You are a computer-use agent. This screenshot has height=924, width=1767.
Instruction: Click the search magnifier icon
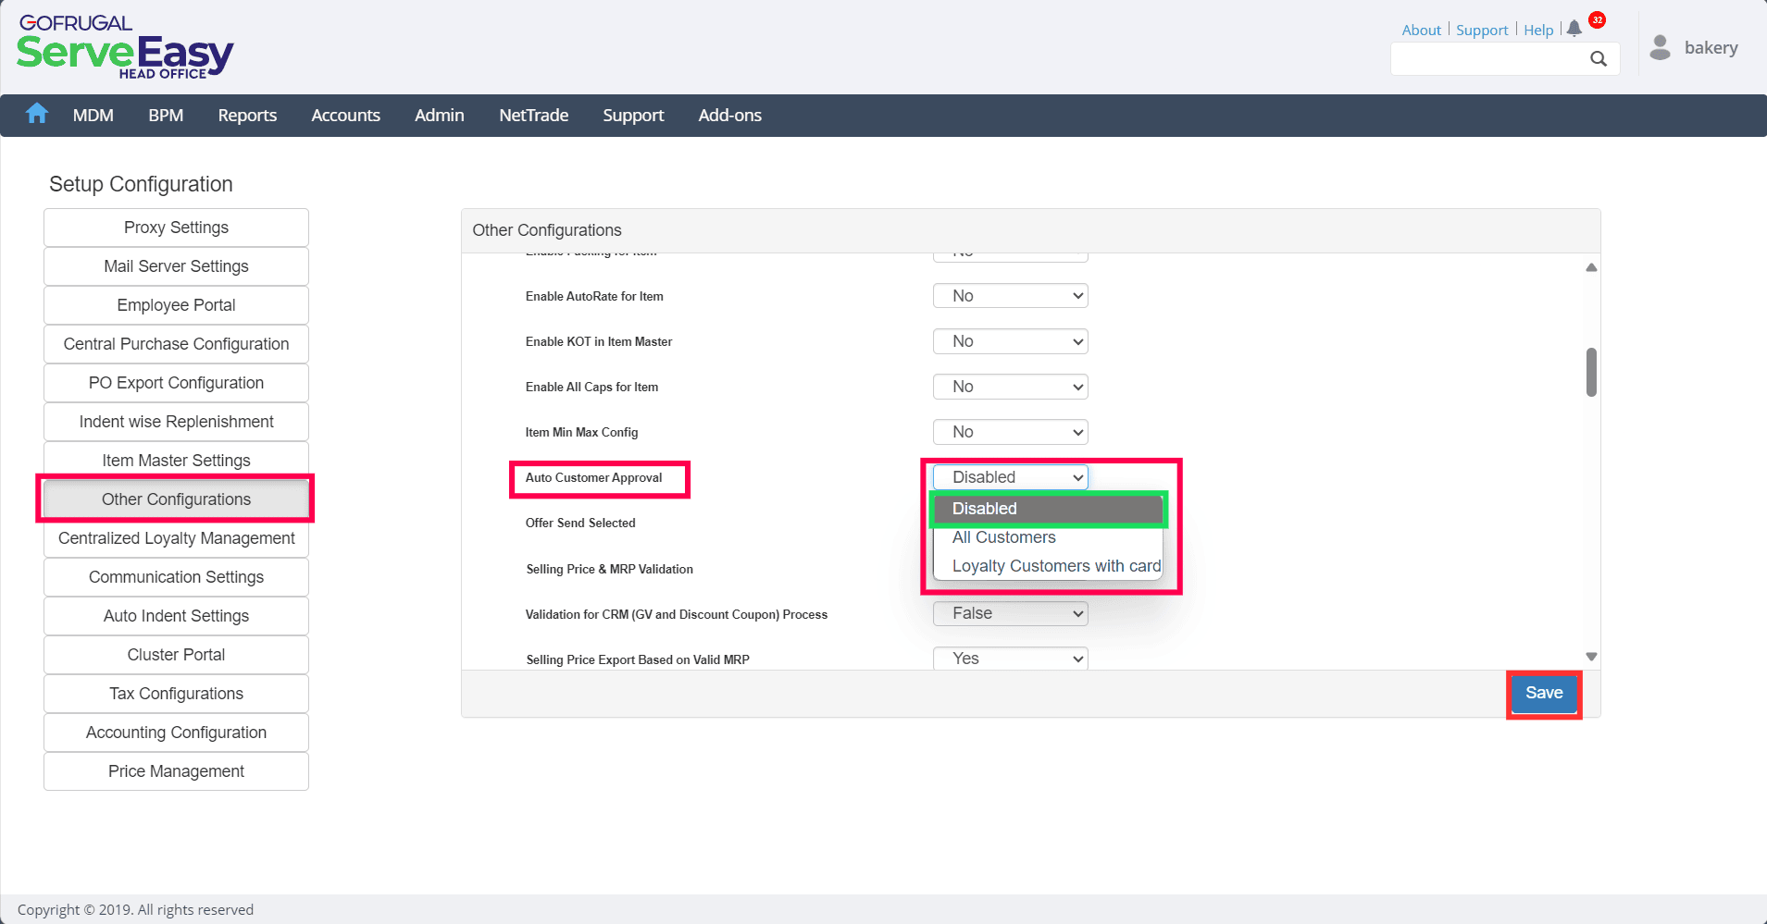point(1599,59)
